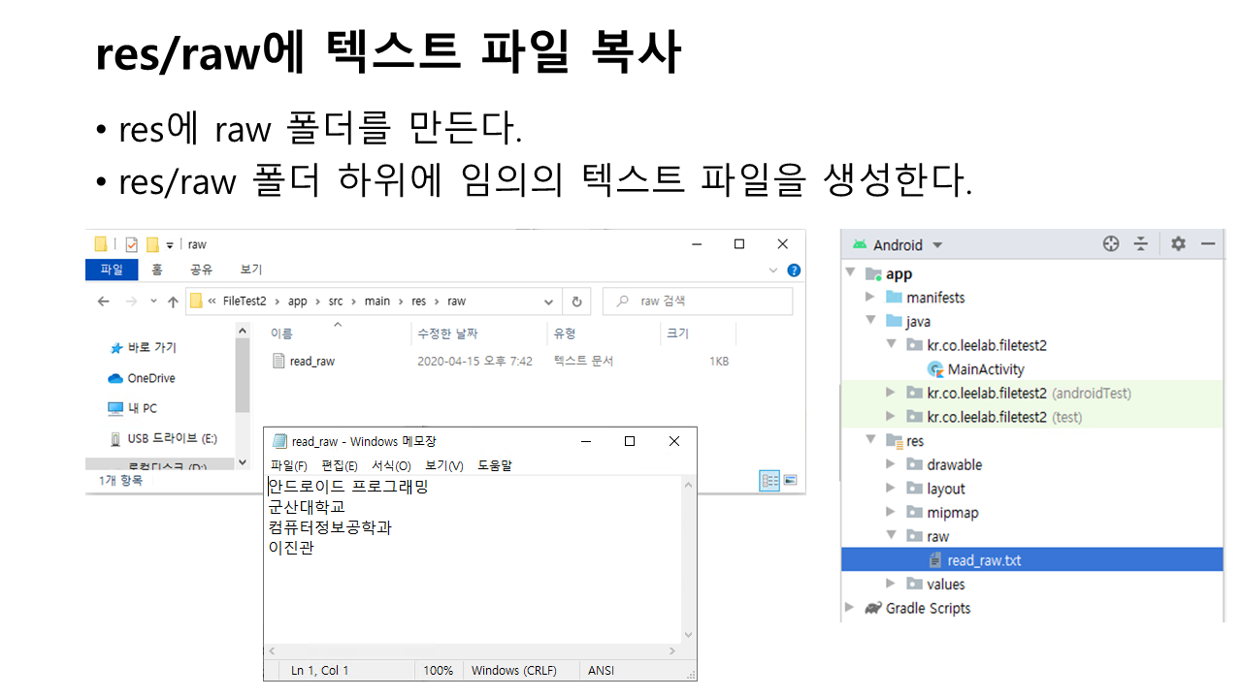
Task: Hide the project panel with minus icon
Action: point(1208,244)
